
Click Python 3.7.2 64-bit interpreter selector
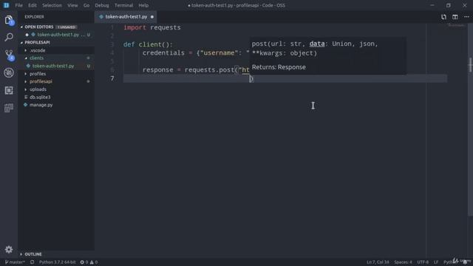click(58, 262)
